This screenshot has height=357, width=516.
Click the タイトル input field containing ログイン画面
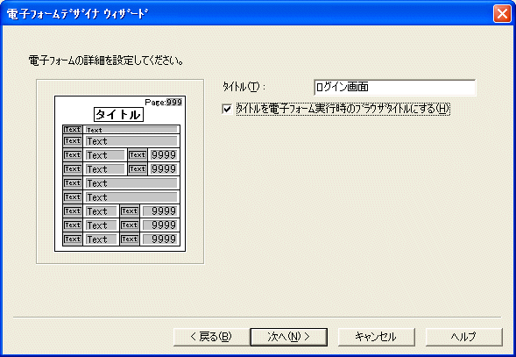coord(394,88)
